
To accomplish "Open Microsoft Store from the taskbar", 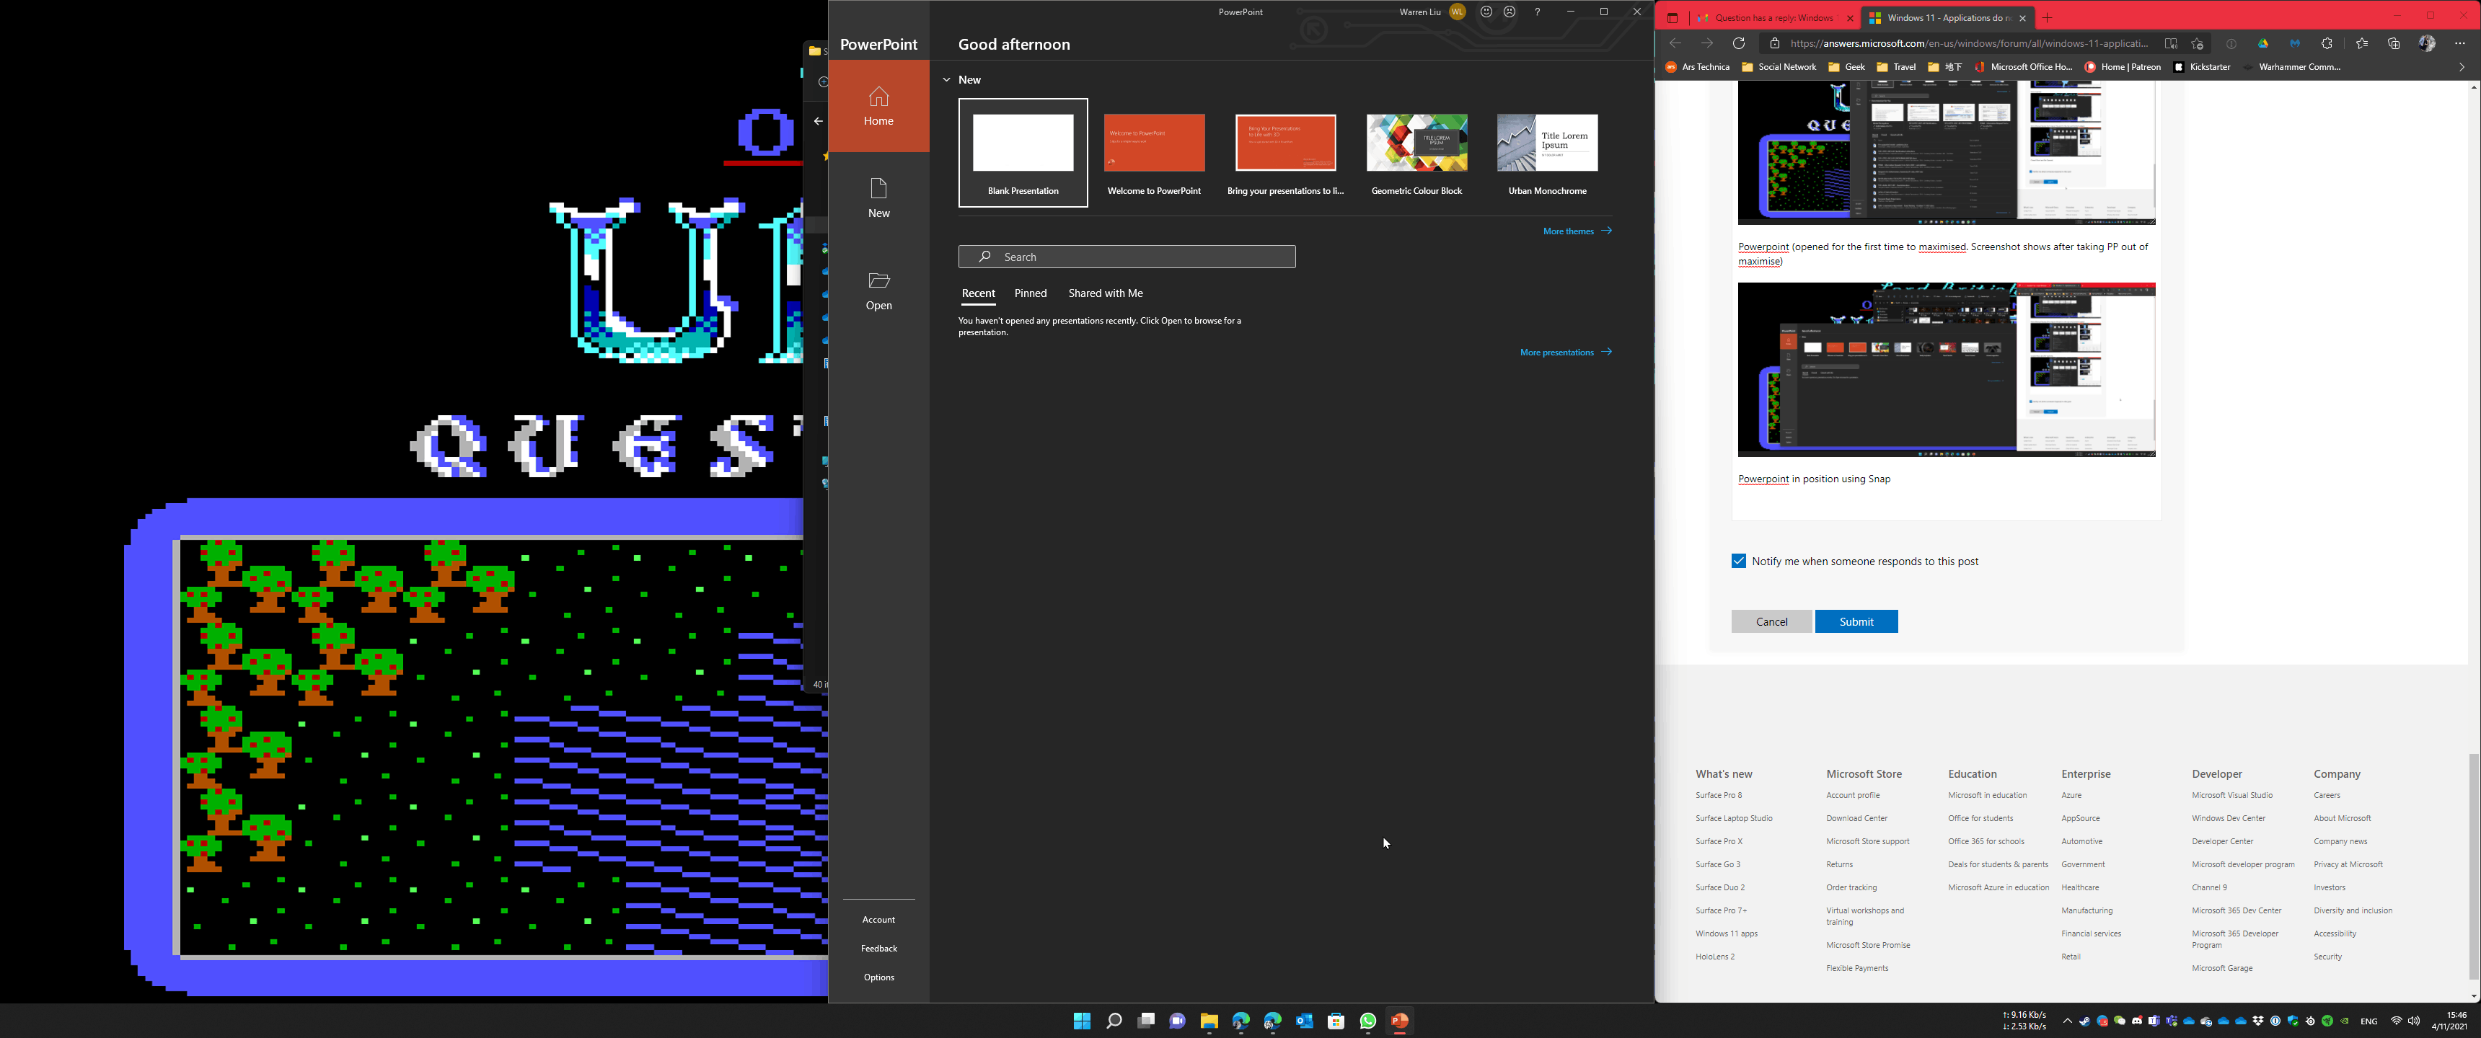I will coord(1336,1021).
